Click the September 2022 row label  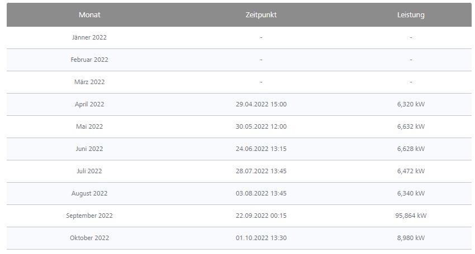(89, 216)
